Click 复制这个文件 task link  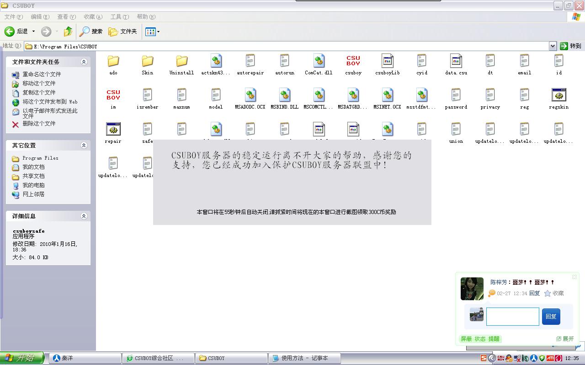[x=39, y=93]
